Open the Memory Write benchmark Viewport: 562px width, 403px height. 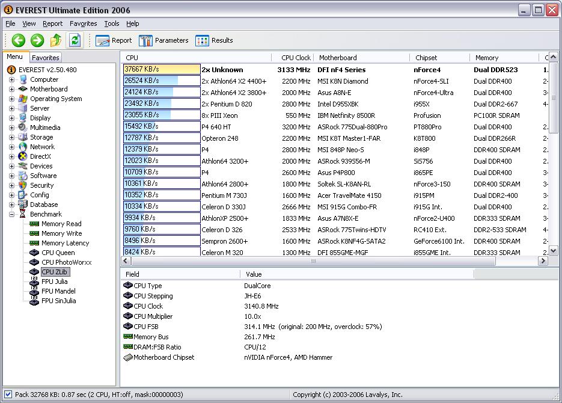click(x=62, y=233)
